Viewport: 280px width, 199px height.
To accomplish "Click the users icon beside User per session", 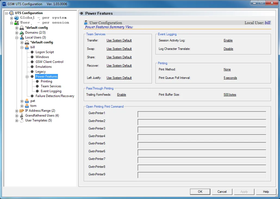I will [17, 23].
